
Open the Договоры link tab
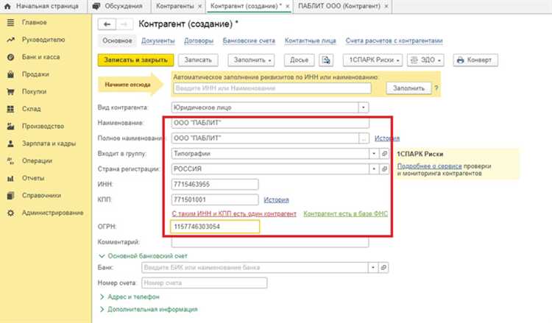[x=199, y=40]
